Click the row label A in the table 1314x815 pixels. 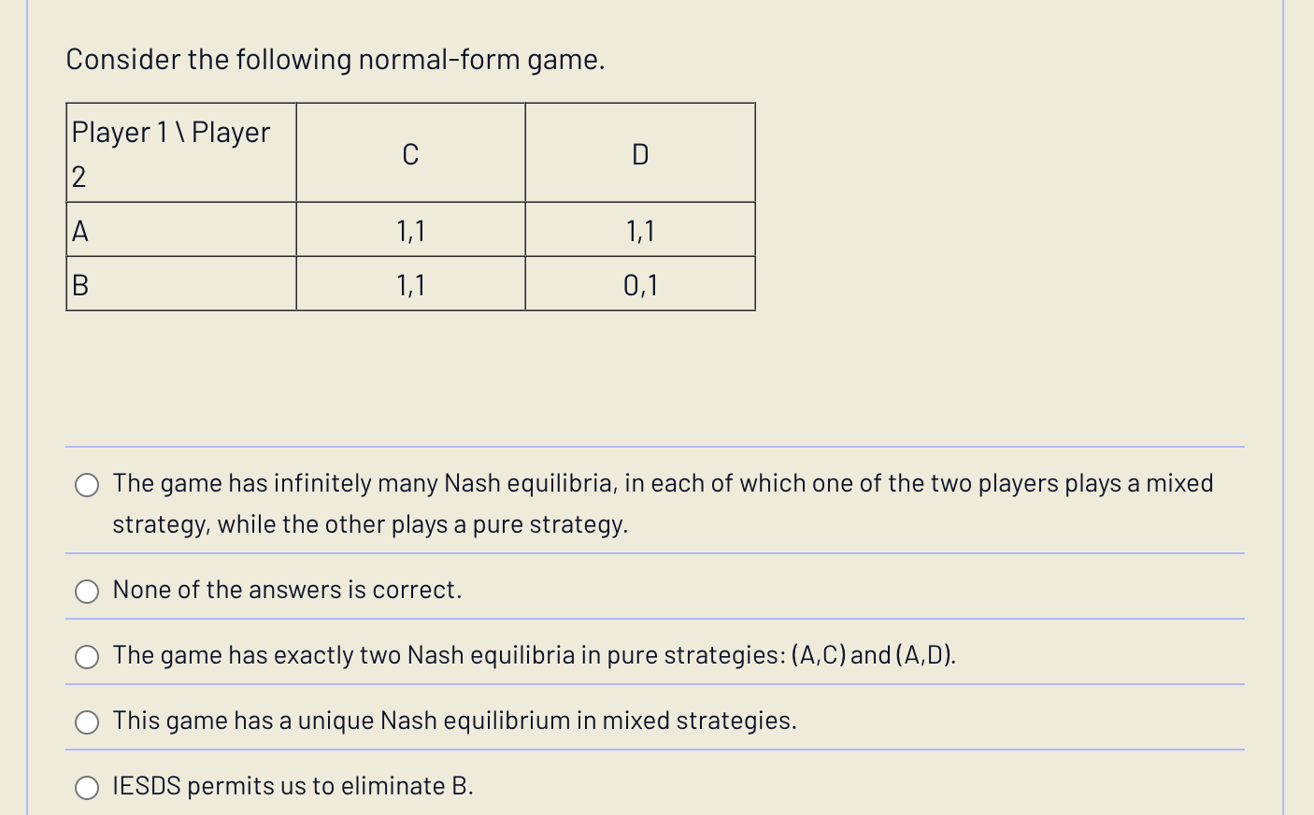click(x=80, y=231)
